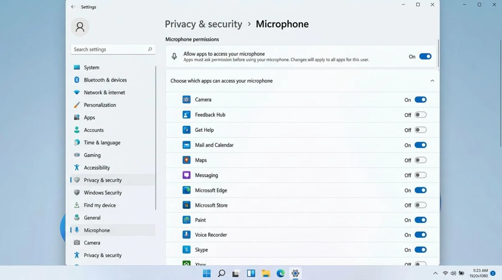The width and height of the screenshot is (502, 280).
Task: Open Network & internet in sidebar
Action: (x=113, y=92)
